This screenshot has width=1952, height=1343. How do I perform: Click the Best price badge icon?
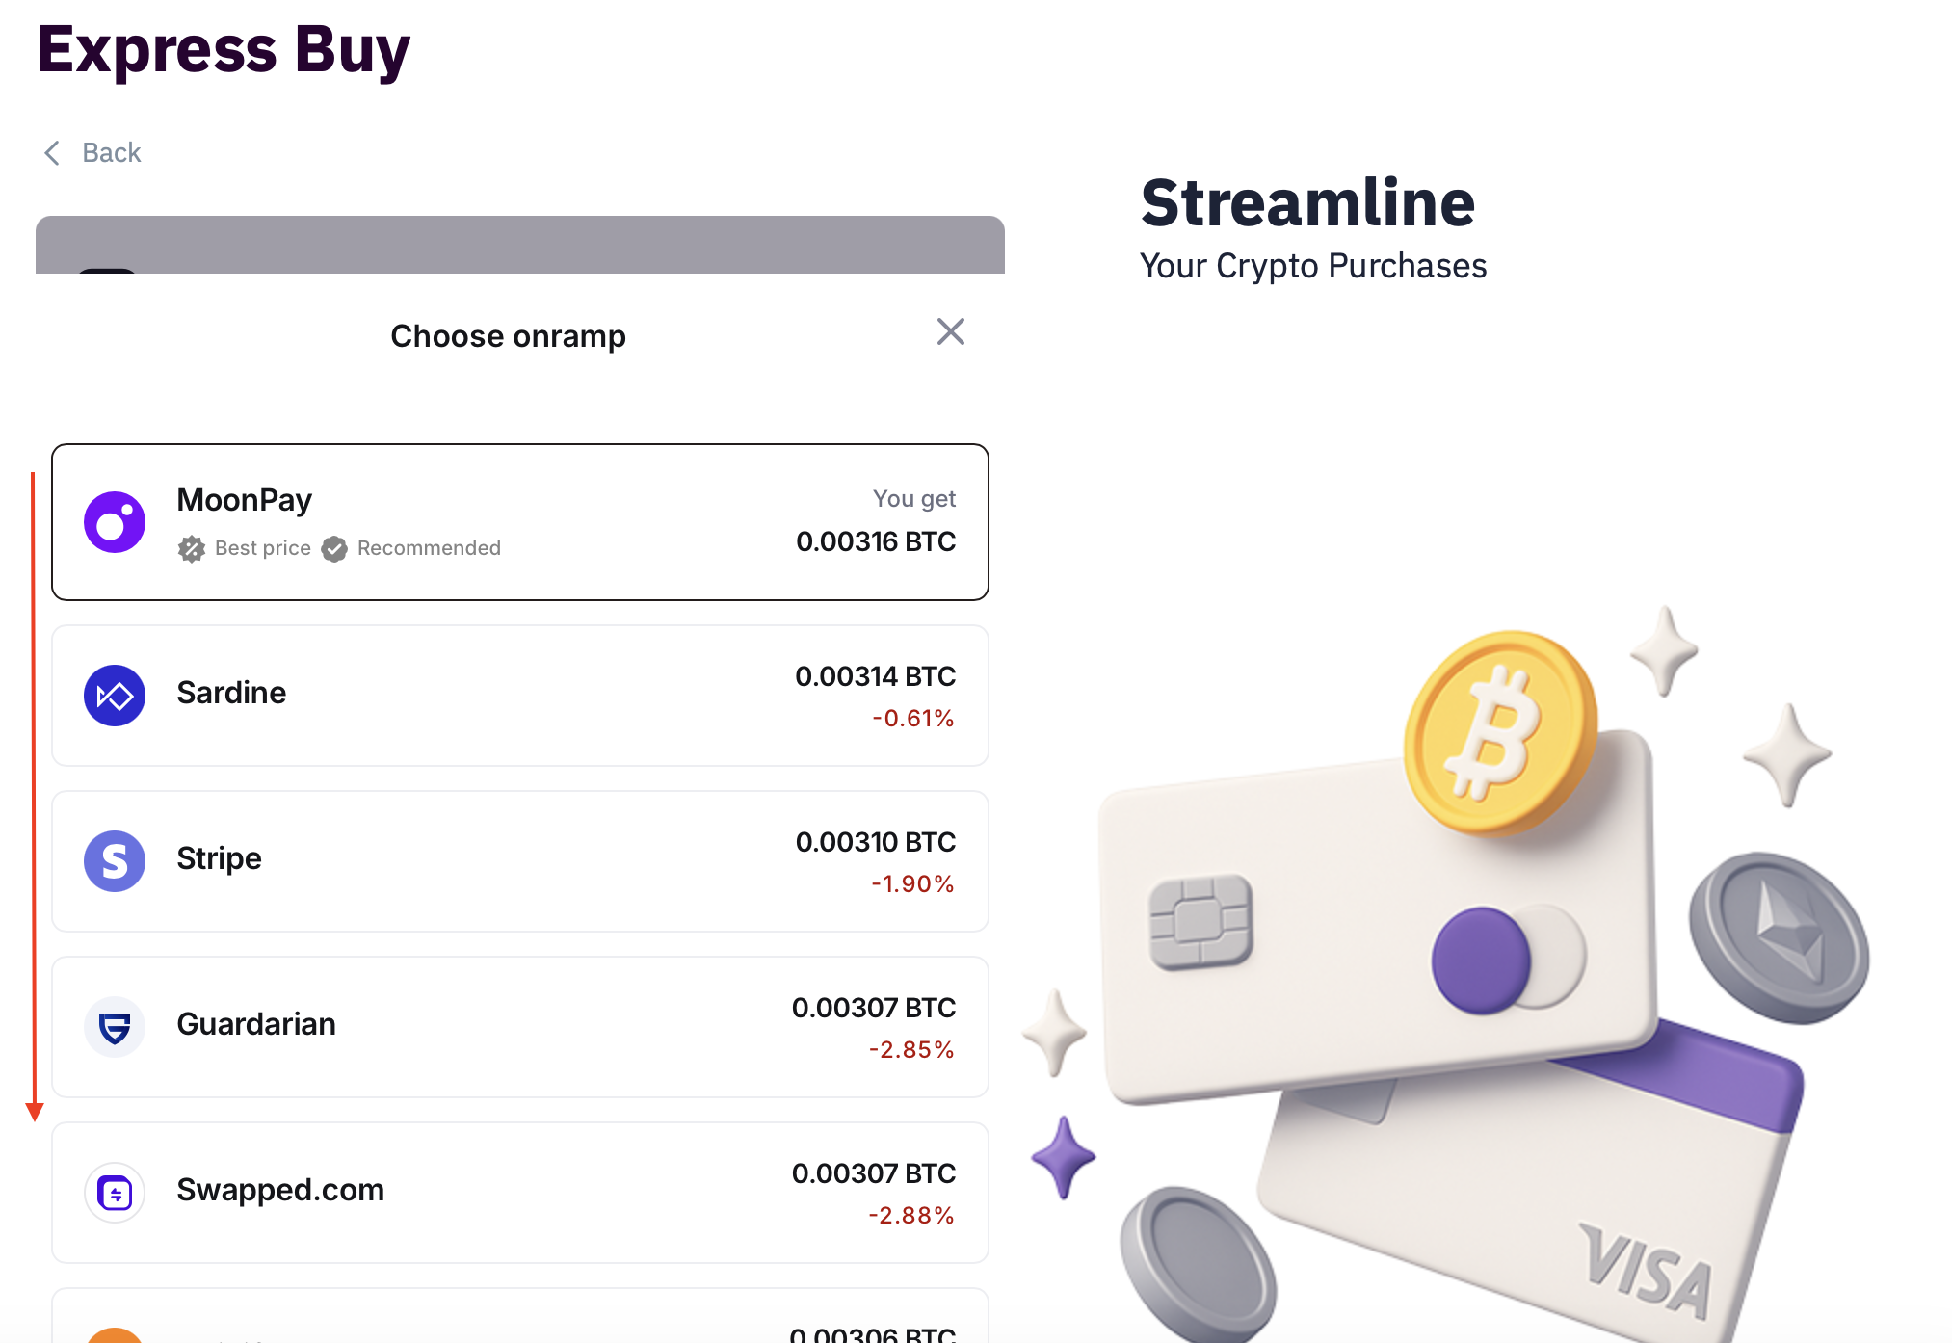tap(192, 549)
